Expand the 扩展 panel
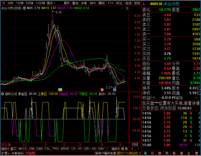The width and height of the screenshot is (201, 156). (5, 153)
